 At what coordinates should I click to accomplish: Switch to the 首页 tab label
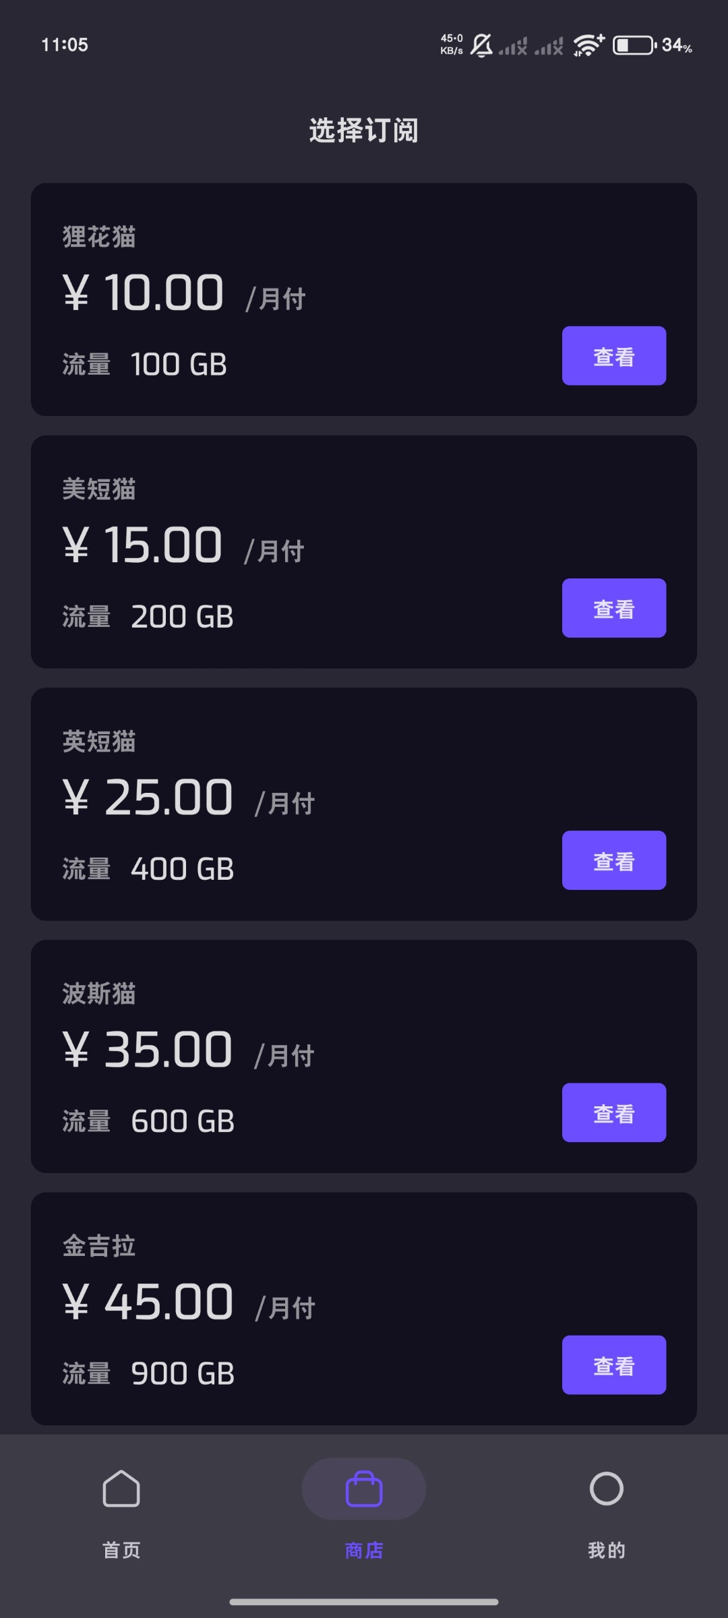pyautogui.click(x=121, y=1550)
